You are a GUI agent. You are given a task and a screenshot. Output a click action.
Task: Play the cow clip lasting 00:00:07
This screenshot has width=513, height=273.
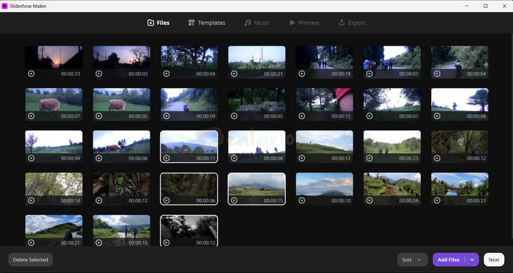tap(31, 116)
